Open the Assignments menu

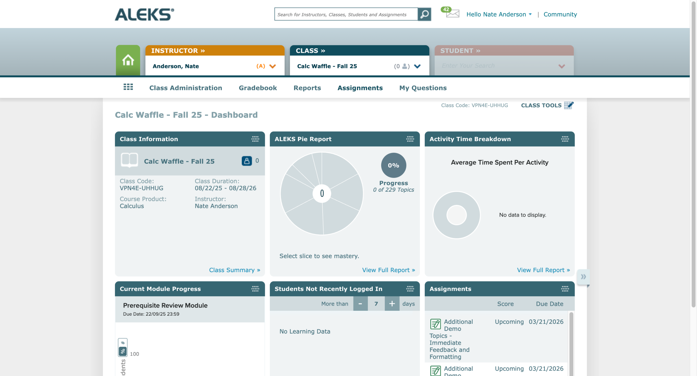tap(360, 88)
